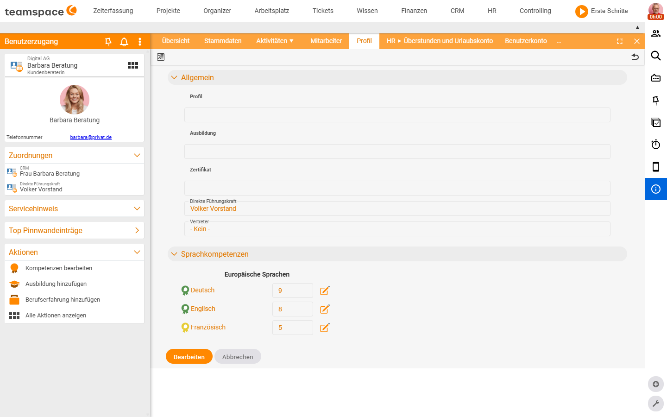The width and height of the screenshot is (667, 417).
Task: Click the undo arrow icon in toolbar
Action: 635,57
